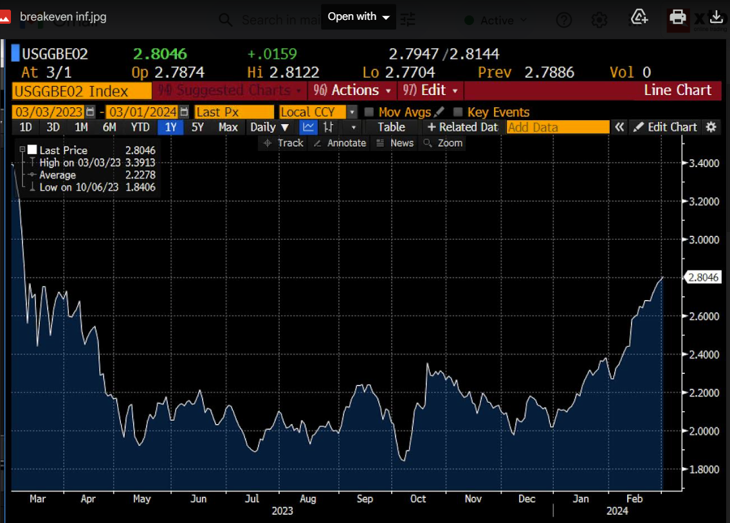
Task: Click the Edit Chart button
Action: (x=665, y=127)
